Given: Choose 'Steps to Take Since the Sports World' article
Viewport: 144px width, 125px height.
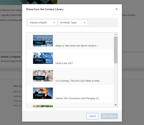Looking at the screenshot, I should 77,46.
